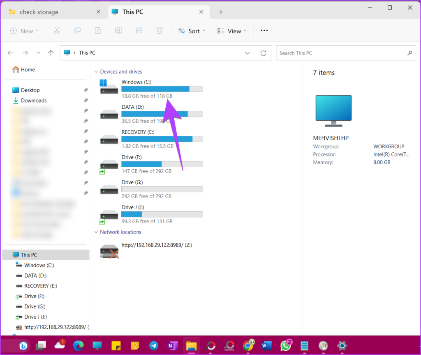Click the Rename icon in toolbar
This screenshot has height=355, width=421.
tap(118, 31)
